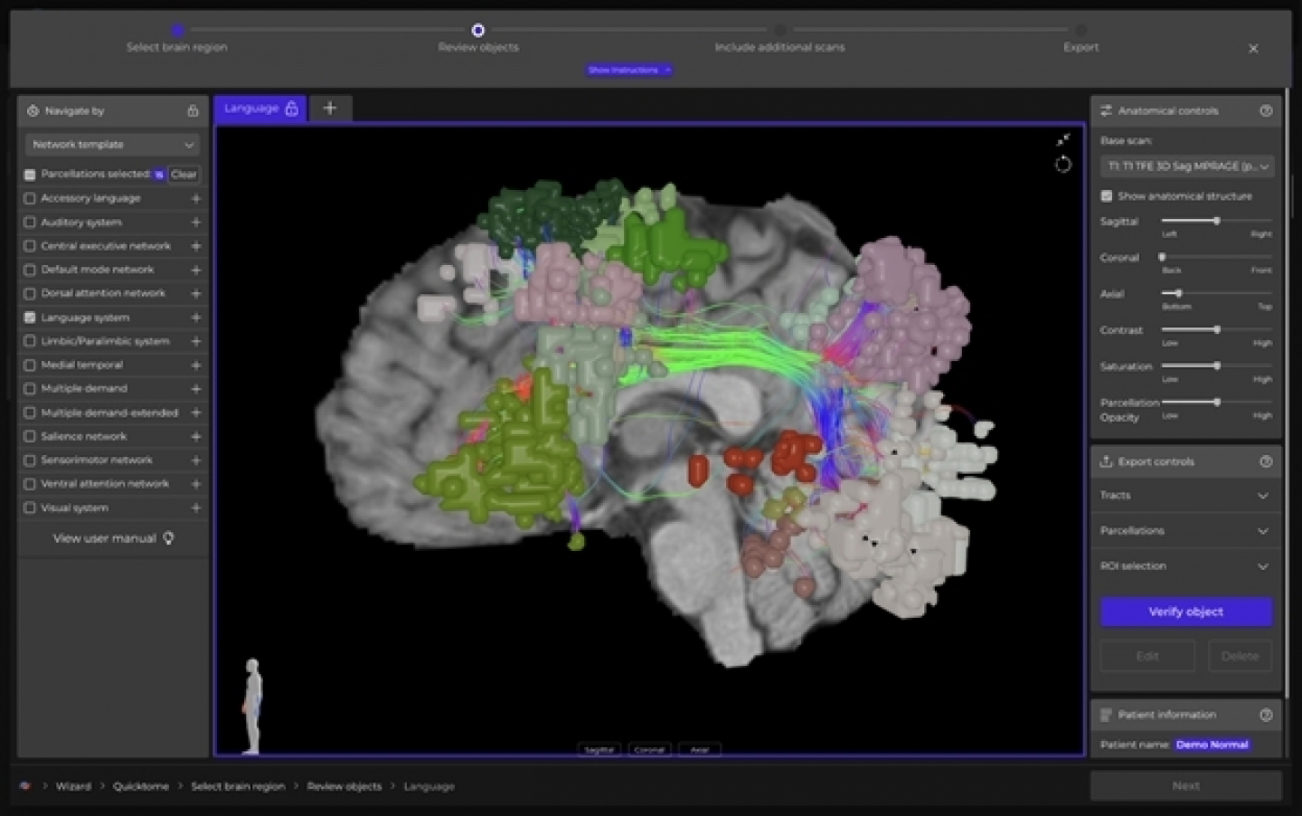
Task: Enable the Show anatomical structure checkbox
Action: [x=1106, y=195]
